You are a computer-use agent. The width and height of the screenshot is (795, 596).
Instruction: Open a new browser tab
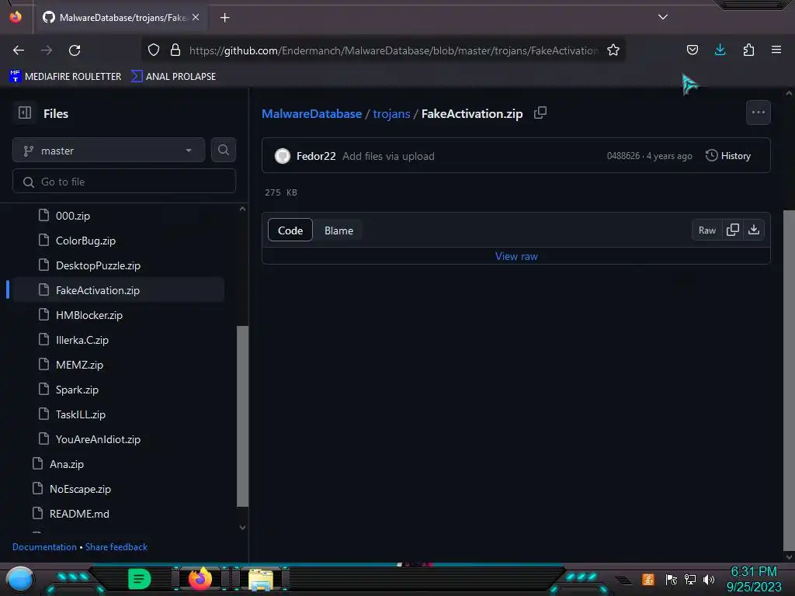[224, 18]
